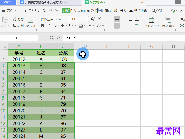Click the Select All corner triangle
The image size is (185, 139).
(x=4, y=46)
